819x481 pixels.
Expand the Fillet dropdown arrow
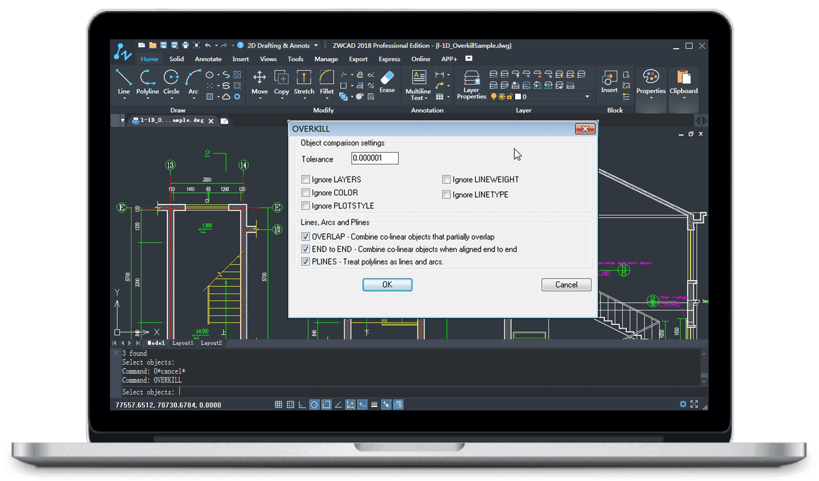327,98
